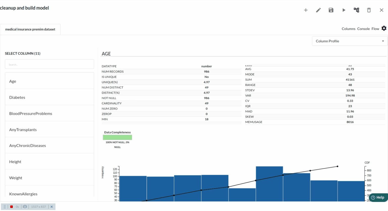The image size is (388, 211).
Task: Close the panel with the X icon
Action: [381, 10]
